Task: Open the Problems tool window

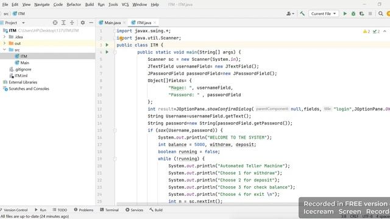Action: [83, 210]
